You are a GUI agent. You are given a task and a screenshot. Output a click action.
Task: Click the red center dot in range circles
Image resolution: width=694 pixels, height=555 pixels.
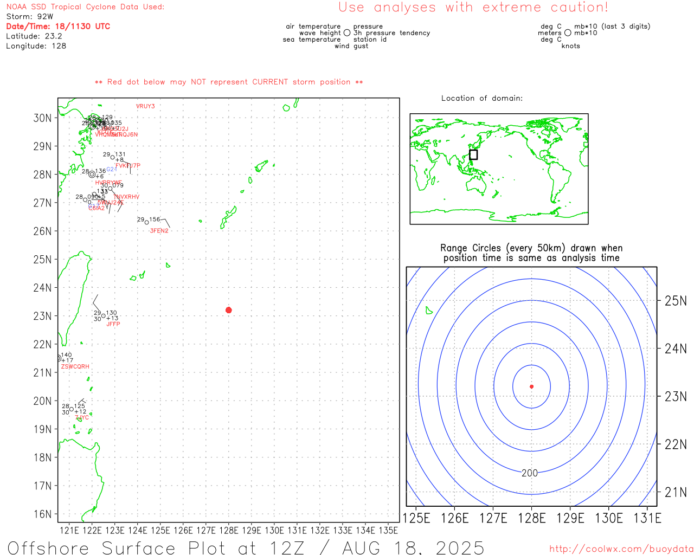(531, 386)
